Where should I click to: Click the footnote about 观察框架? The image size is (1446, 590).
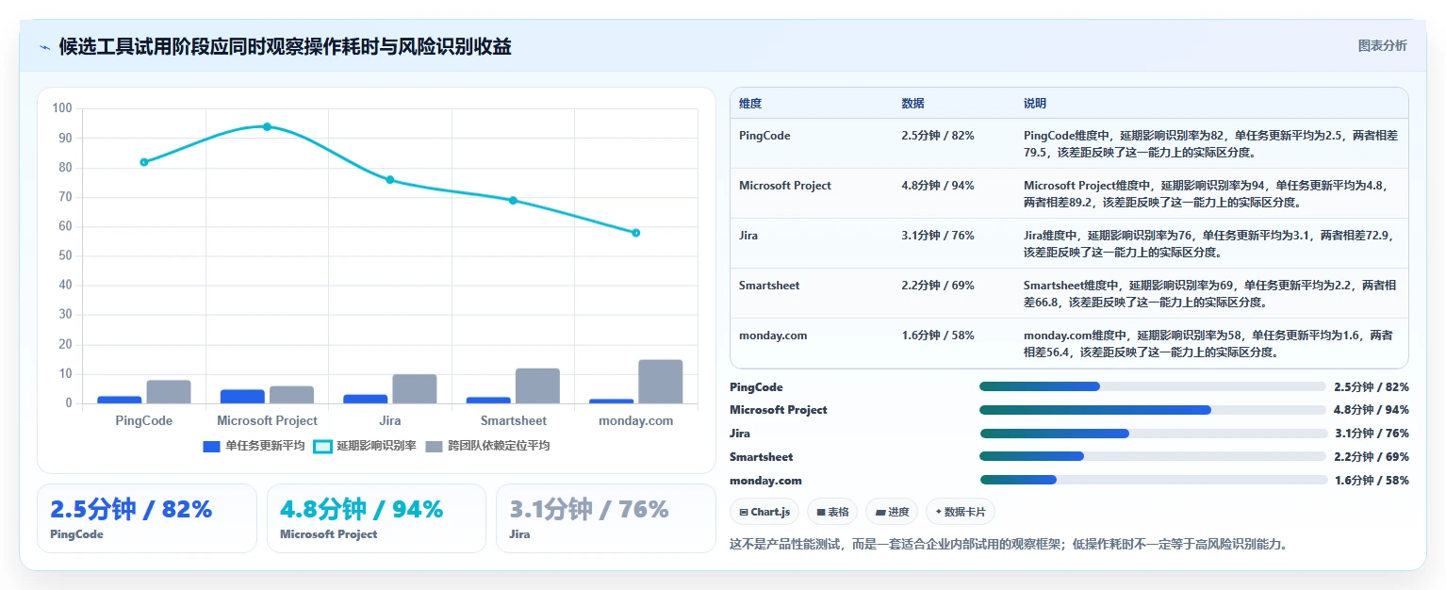[1009, 544]
